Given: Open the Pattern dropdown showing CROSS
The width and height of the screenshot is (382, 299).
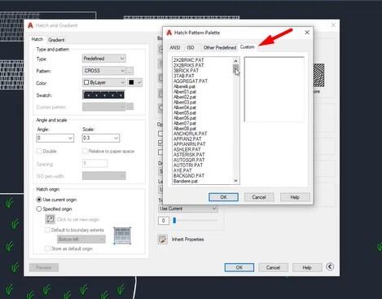Looking at the screenshot, I should click(x=104, y=71).
